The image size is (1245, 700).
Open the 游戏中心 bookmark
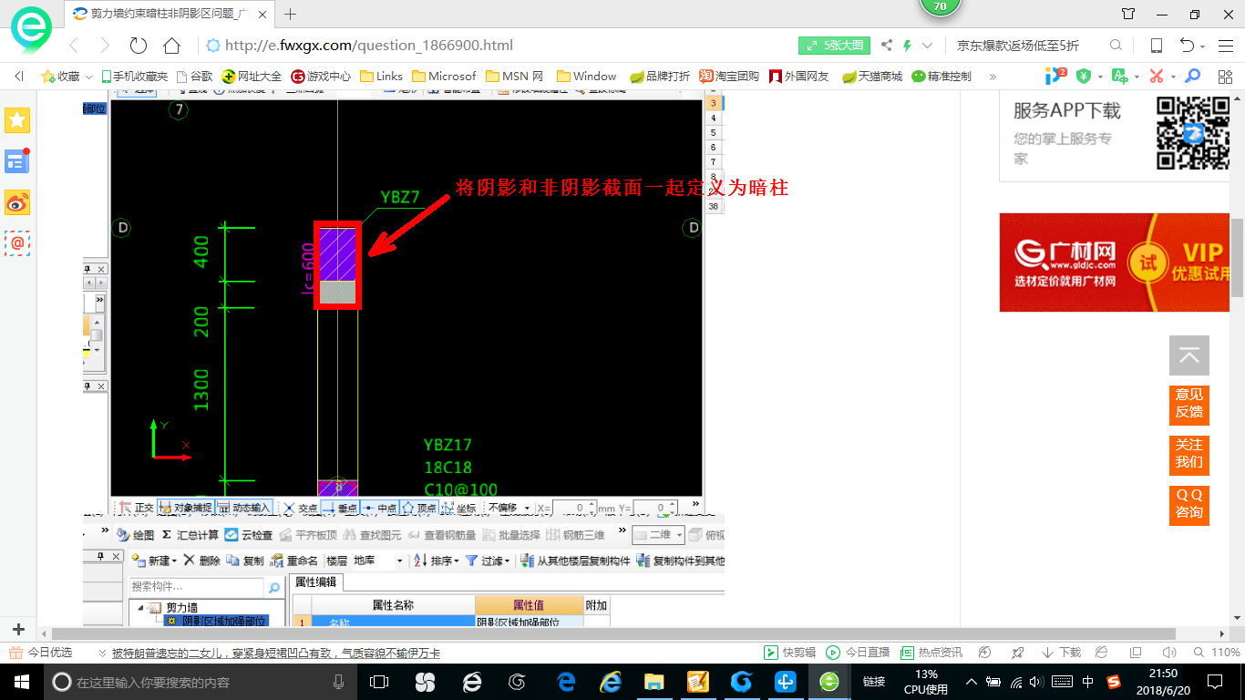(321, 77)
